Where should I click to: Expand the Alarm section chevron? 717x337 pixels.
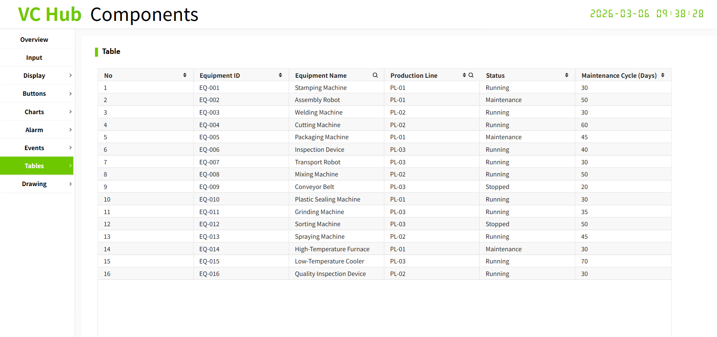[x=70, y=130]
